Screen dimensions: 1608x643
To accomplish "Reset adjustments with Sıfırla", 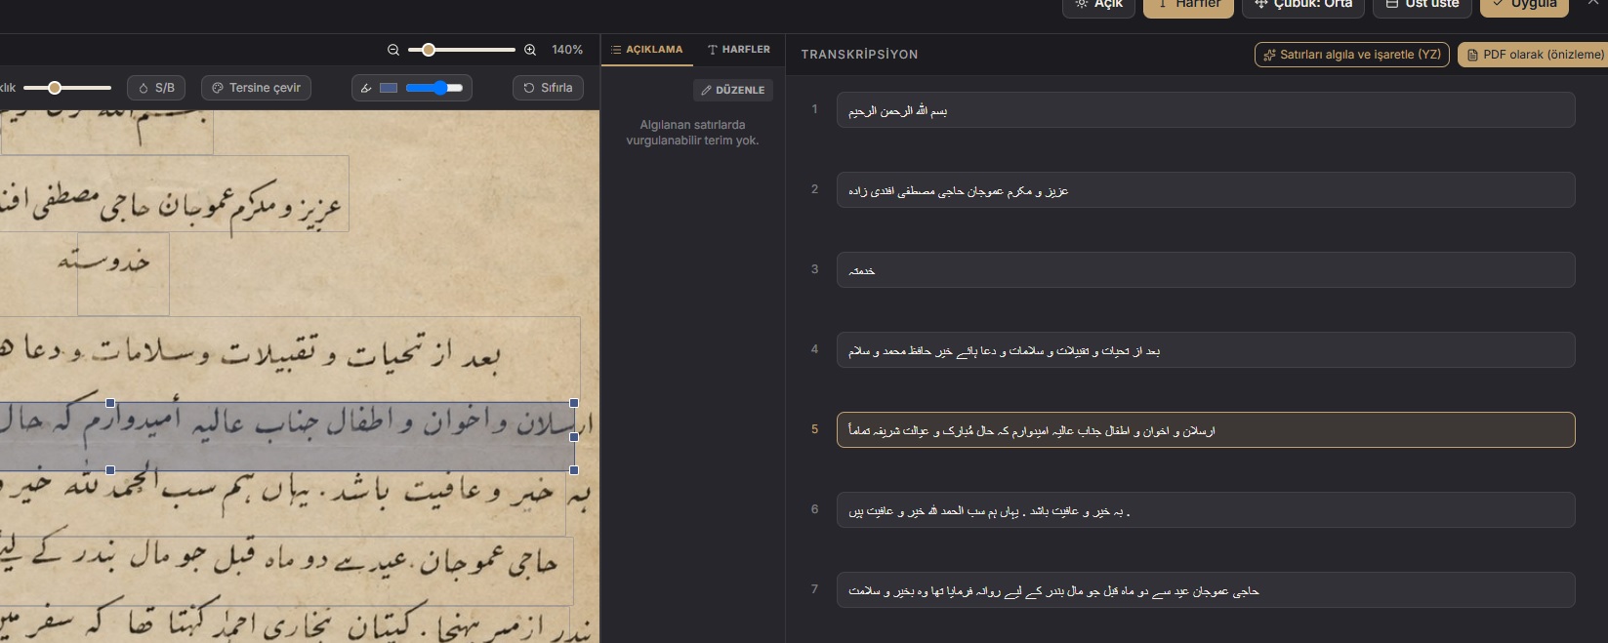I will point(548,88).
